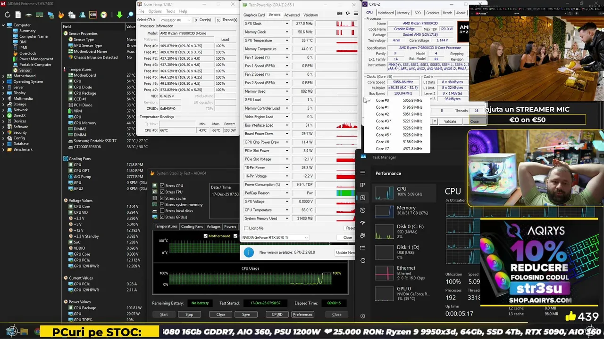Image resolution: width=604 pixels, height=339 pixels.
Task: Open Task Manager App history icon
Action: tap(362, 210)
